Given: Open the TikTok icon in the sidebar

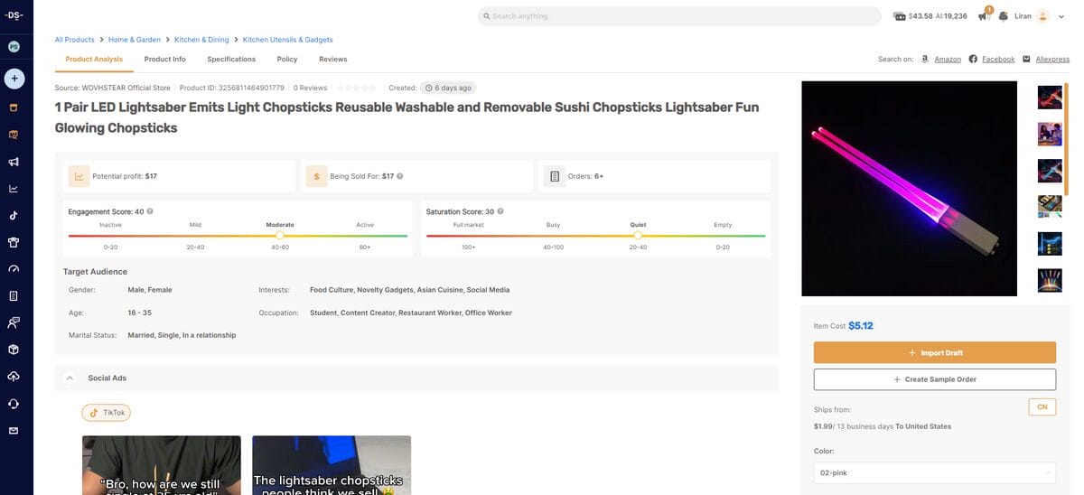Looking at the screenshot, I should tap(14, 216).
